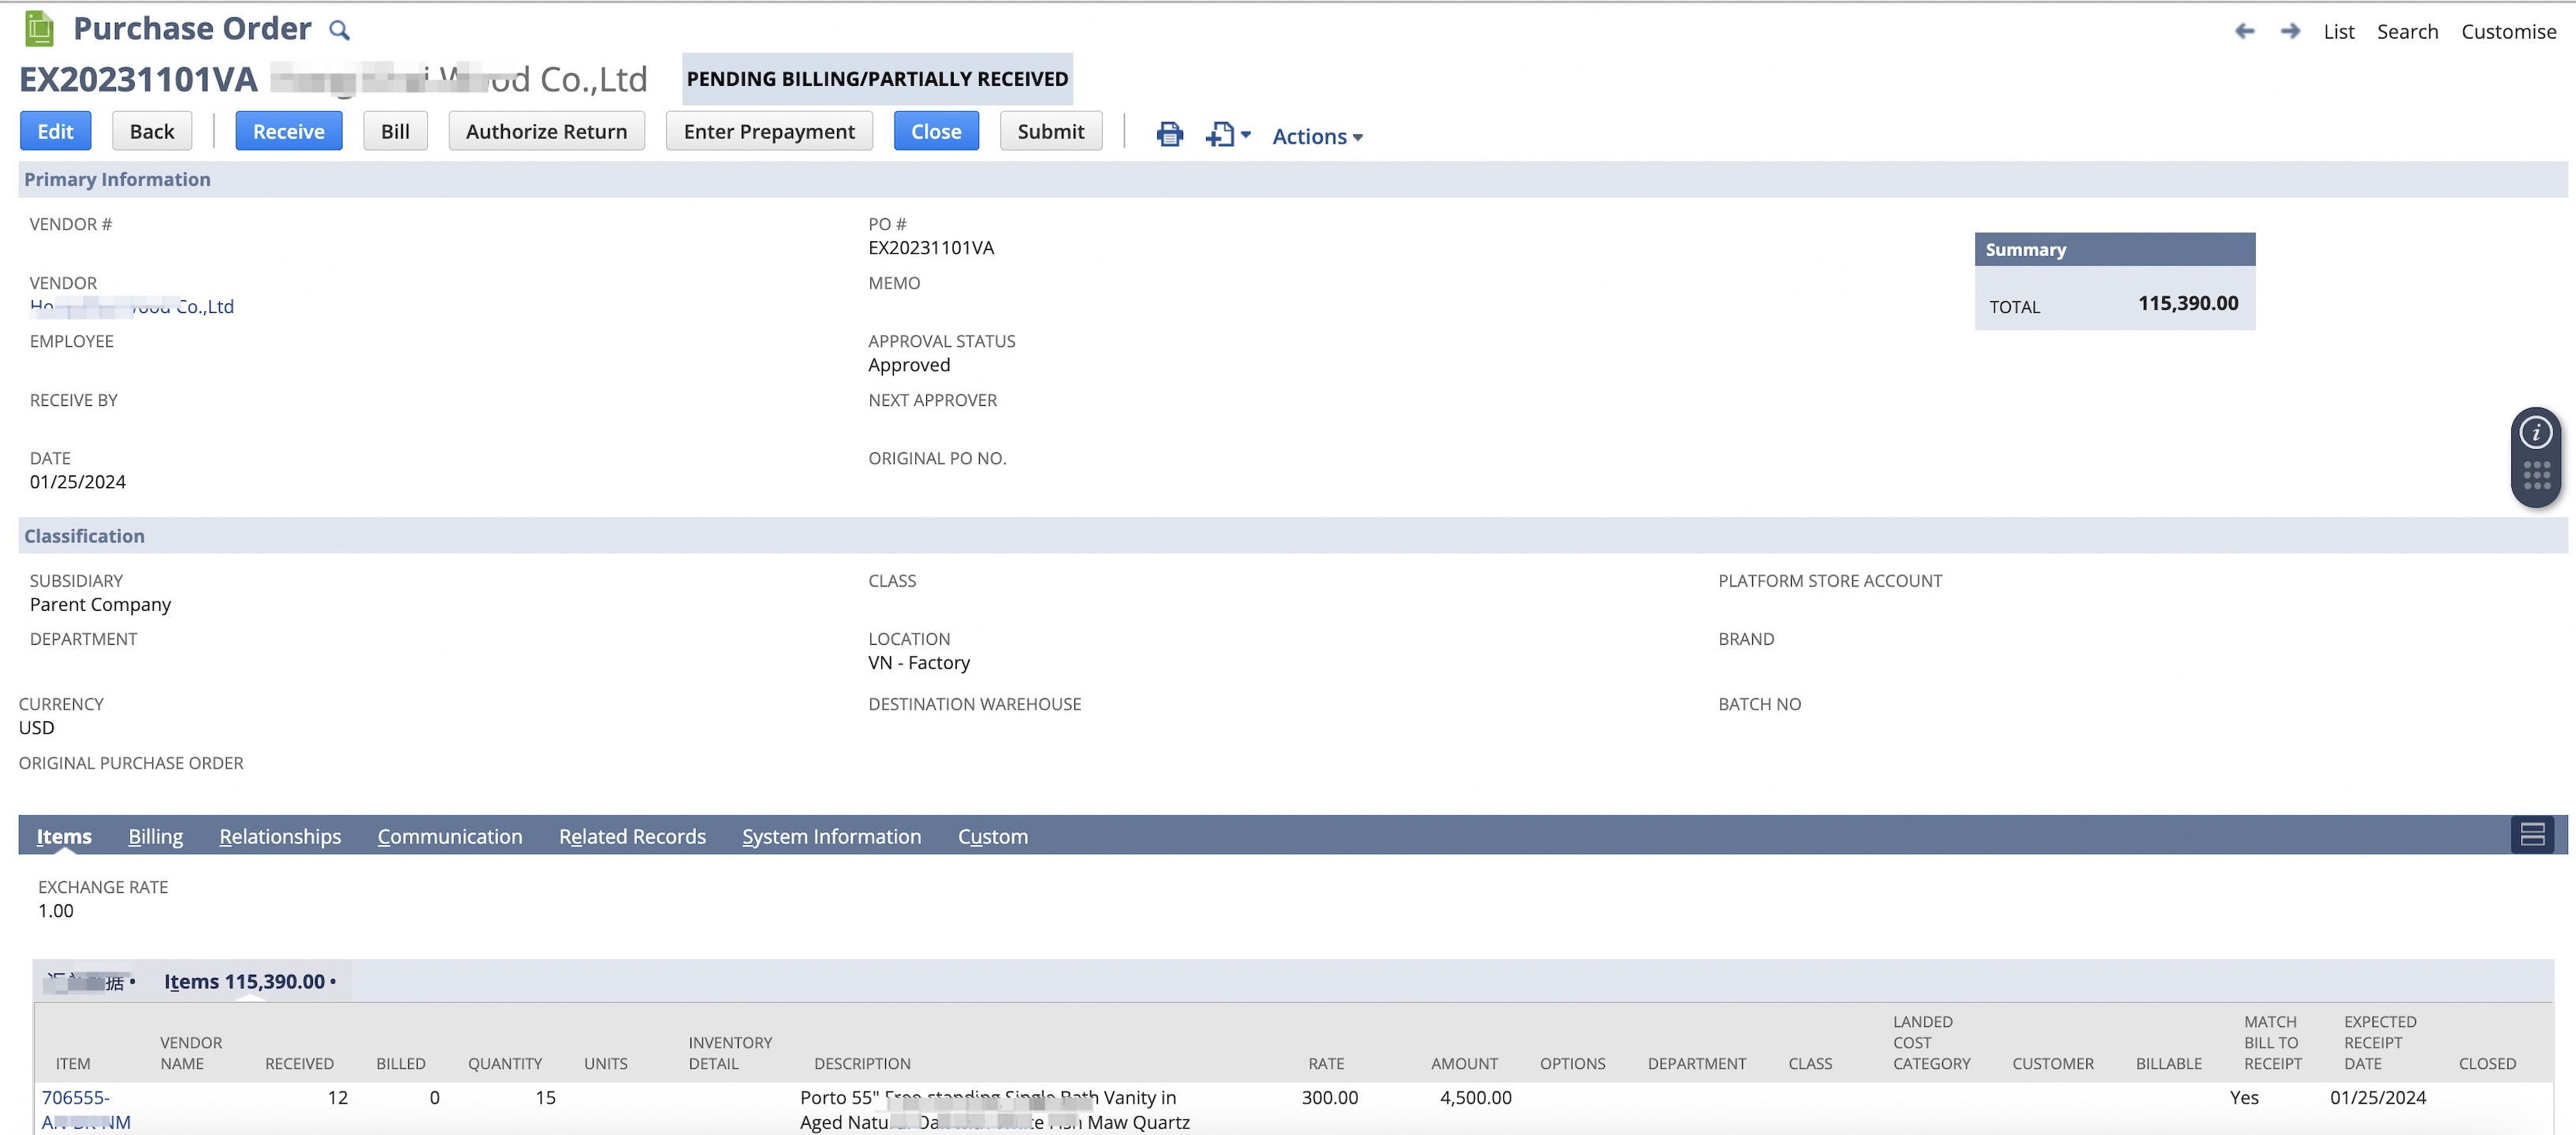
Task: Collapse the Primary Information section header
Action: pyautogui.click(x=1292, y=179)
